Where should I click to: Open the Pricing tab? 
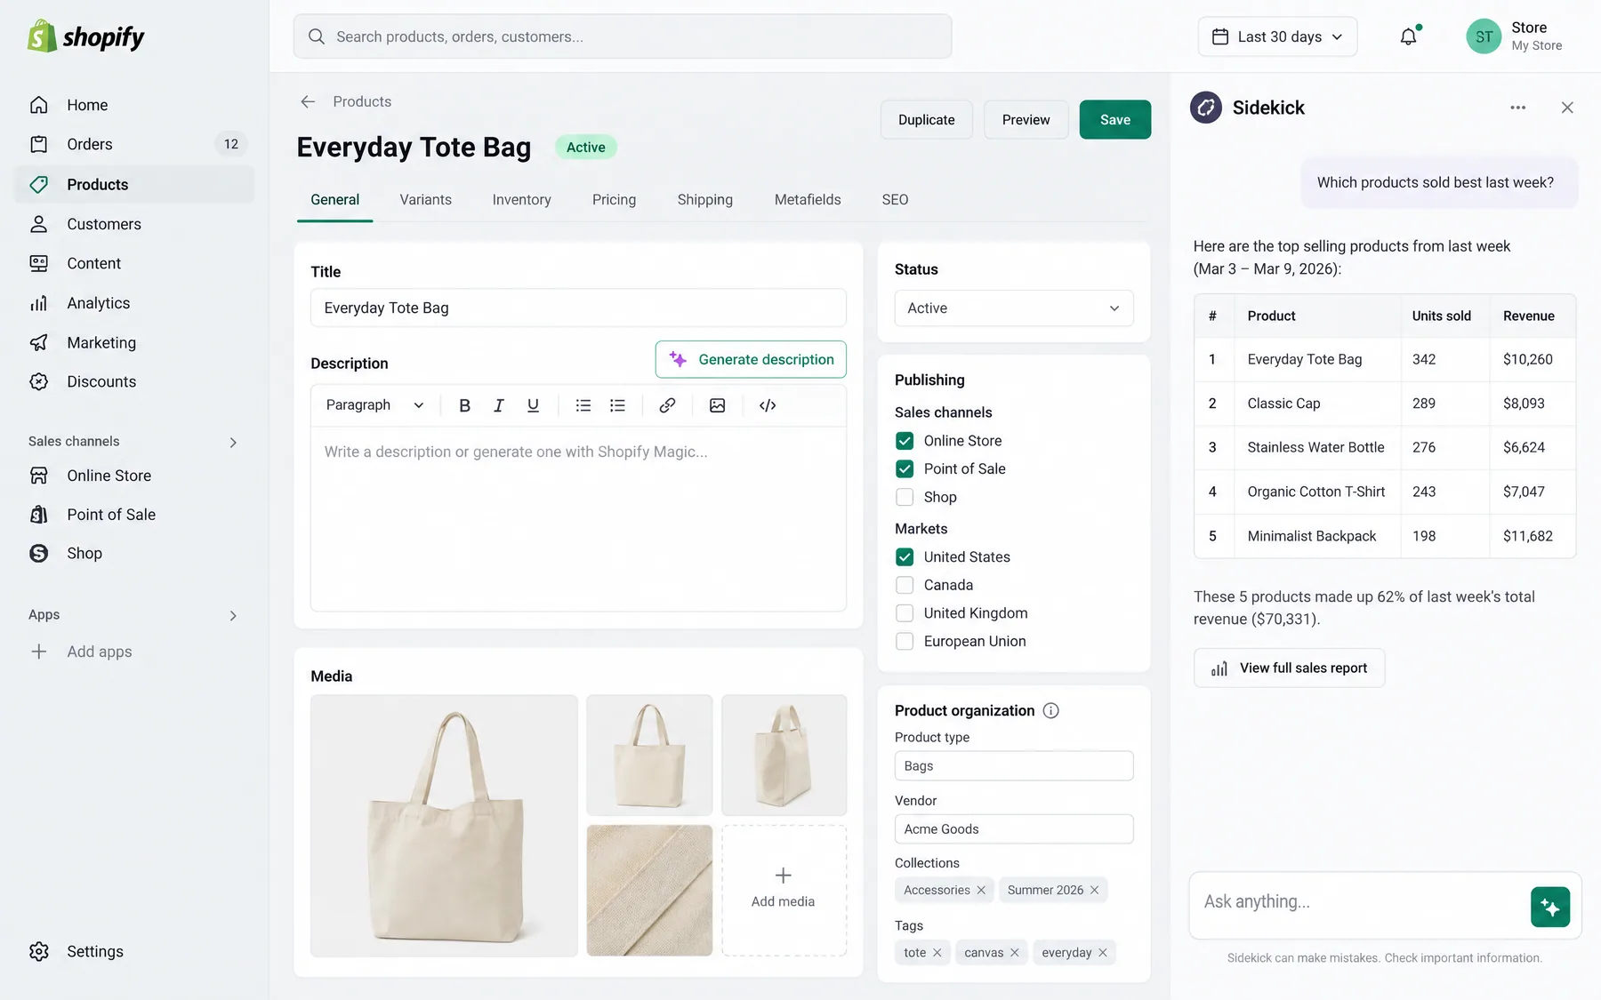(614, 200)
